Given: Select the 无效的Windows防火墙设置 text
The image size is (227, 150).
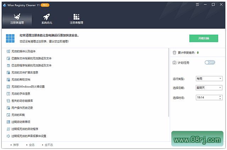Looking at the screenshot, I should 28,86.
